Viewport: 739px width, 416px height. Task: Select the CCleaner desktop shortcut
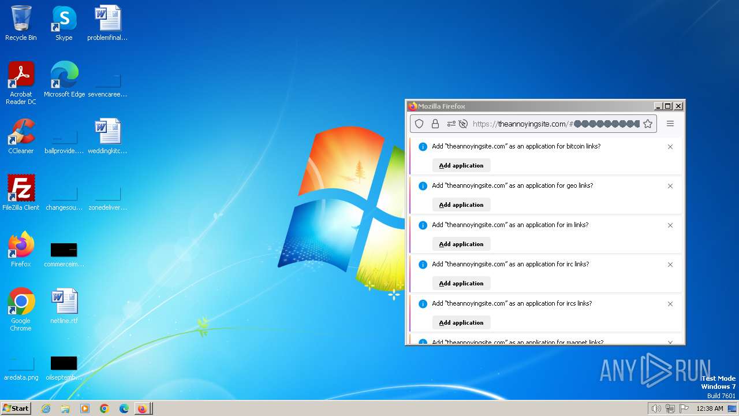click(x=21, y=136)
